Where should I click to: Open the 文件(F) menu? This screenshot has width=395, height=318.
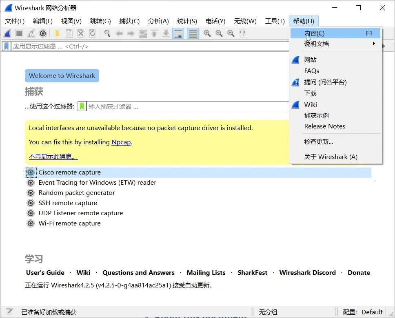(15, 21)
